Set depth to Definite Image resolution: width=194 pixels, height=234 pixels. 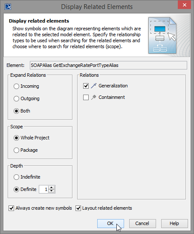[16, 189]
